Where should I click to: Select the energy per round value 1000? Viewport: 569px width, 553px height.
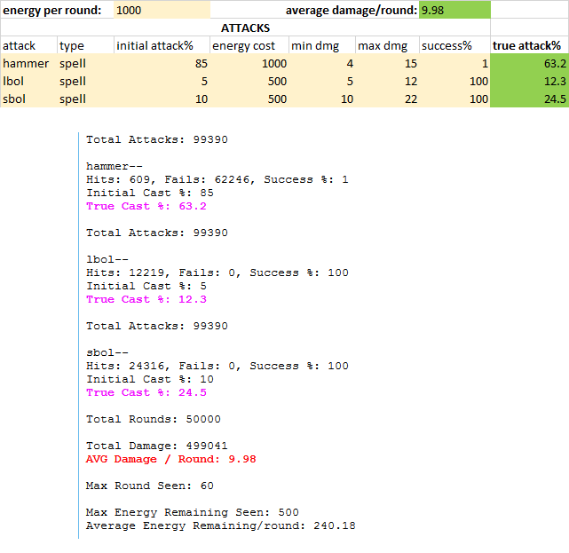click(162, 10)
